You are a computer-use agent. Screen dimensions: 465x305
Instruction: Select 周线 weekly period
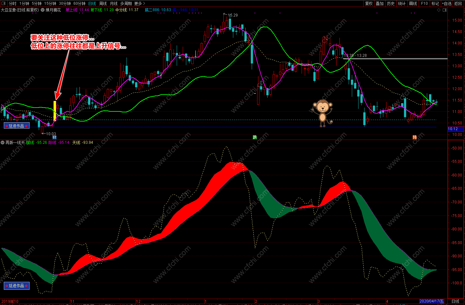pos(103,3)
